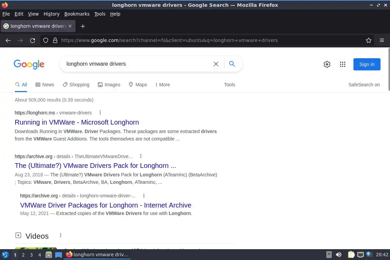390x260 pixels.
Task: Click the 20:42 clock in taskbar
Action: (382, 255)
